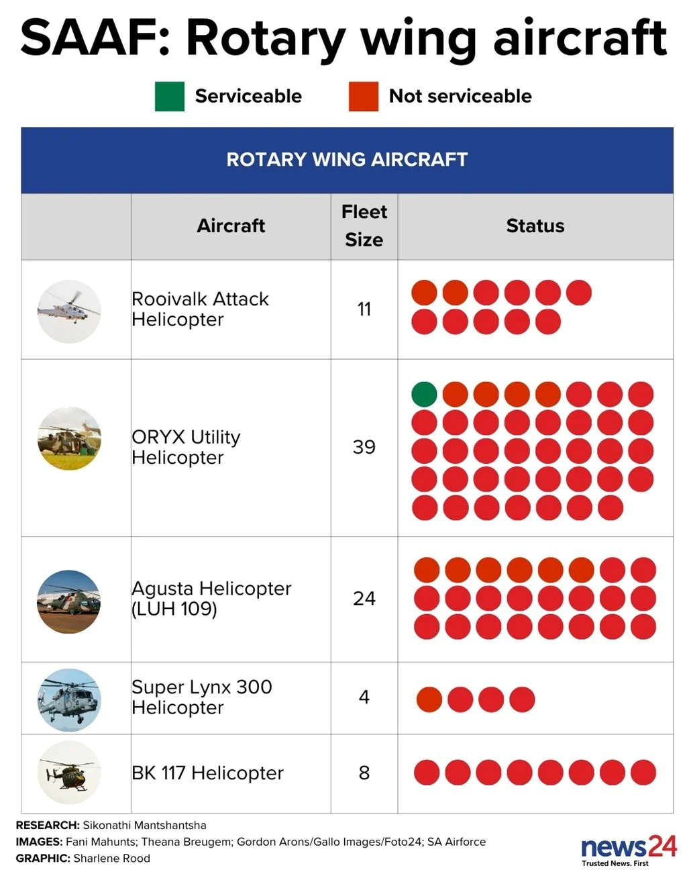Click the Agusta fleet size number 24
Viewport: 687px width, 878px height.
(364, 599)
